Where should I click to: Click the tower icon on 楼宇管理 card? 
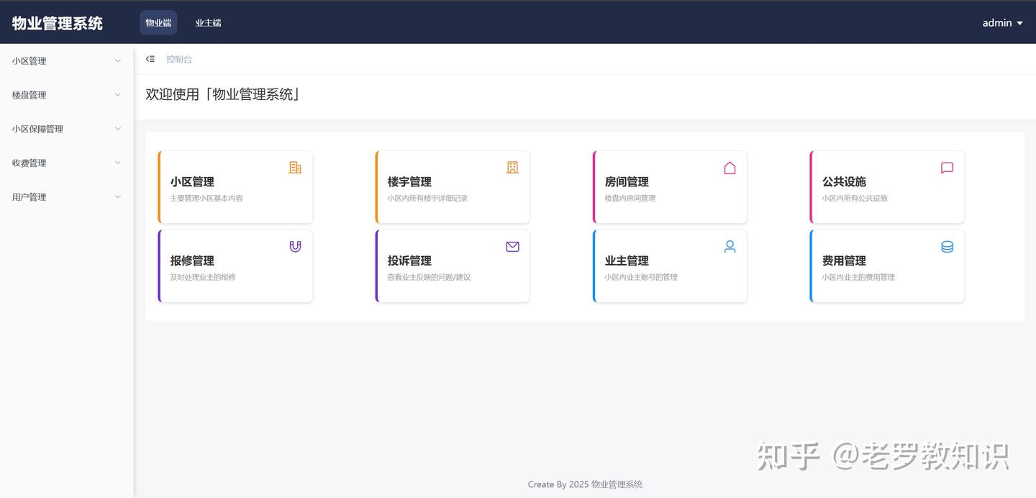(512, 168)
